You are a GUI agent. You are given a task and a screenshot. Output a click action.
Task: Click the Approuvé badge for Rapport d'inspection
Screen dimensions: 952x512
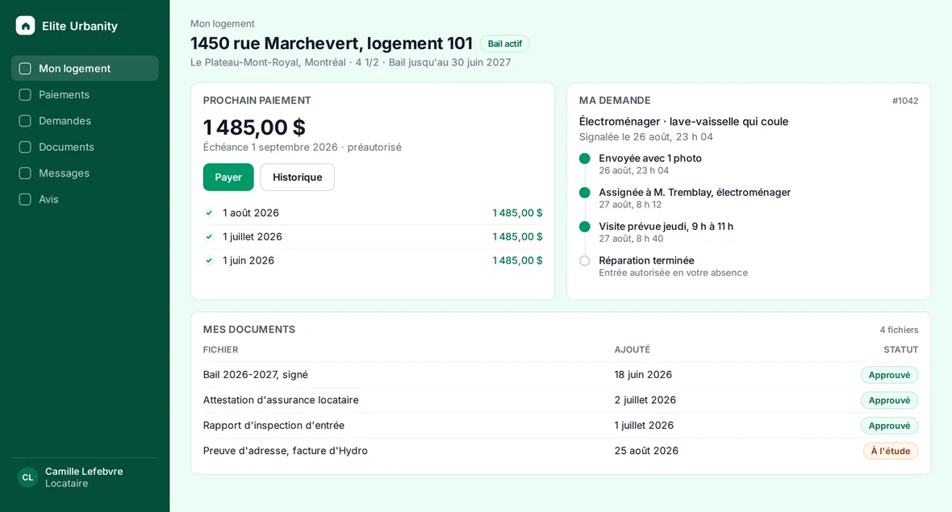(889, 426)
